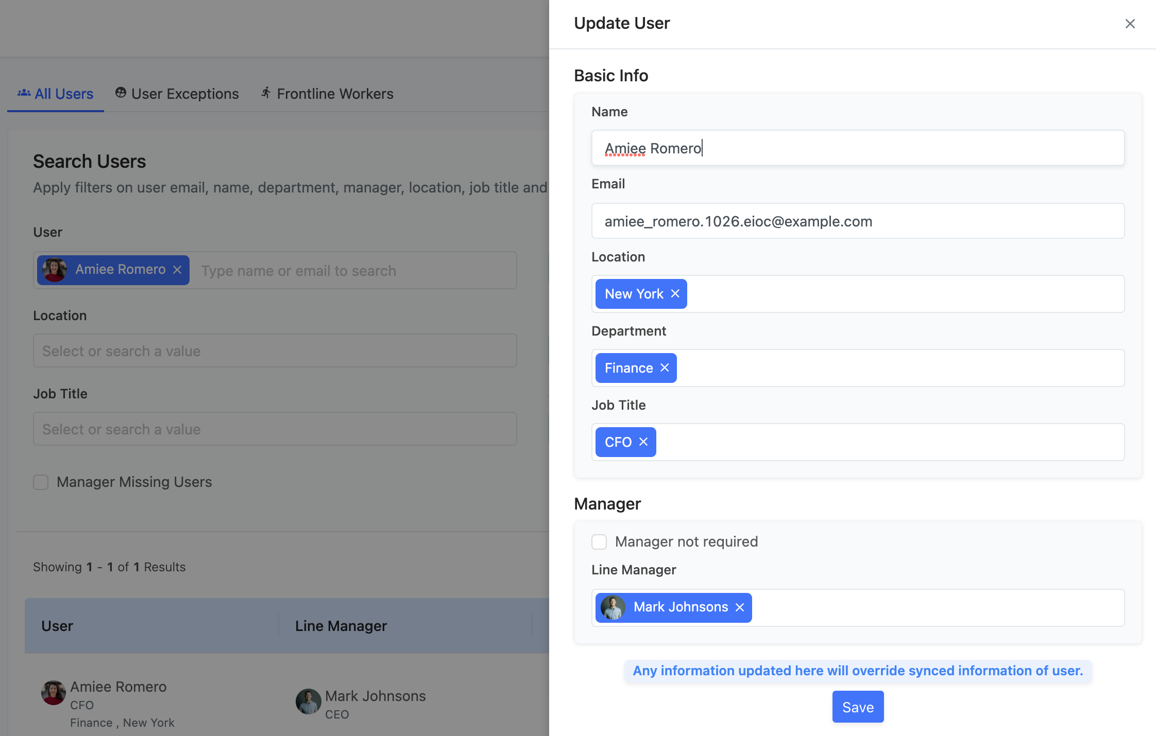Click Amiee Romero avatar in the user filter chip
Viewport: 1156px width, 736px height.
click(x=55, y=270)
